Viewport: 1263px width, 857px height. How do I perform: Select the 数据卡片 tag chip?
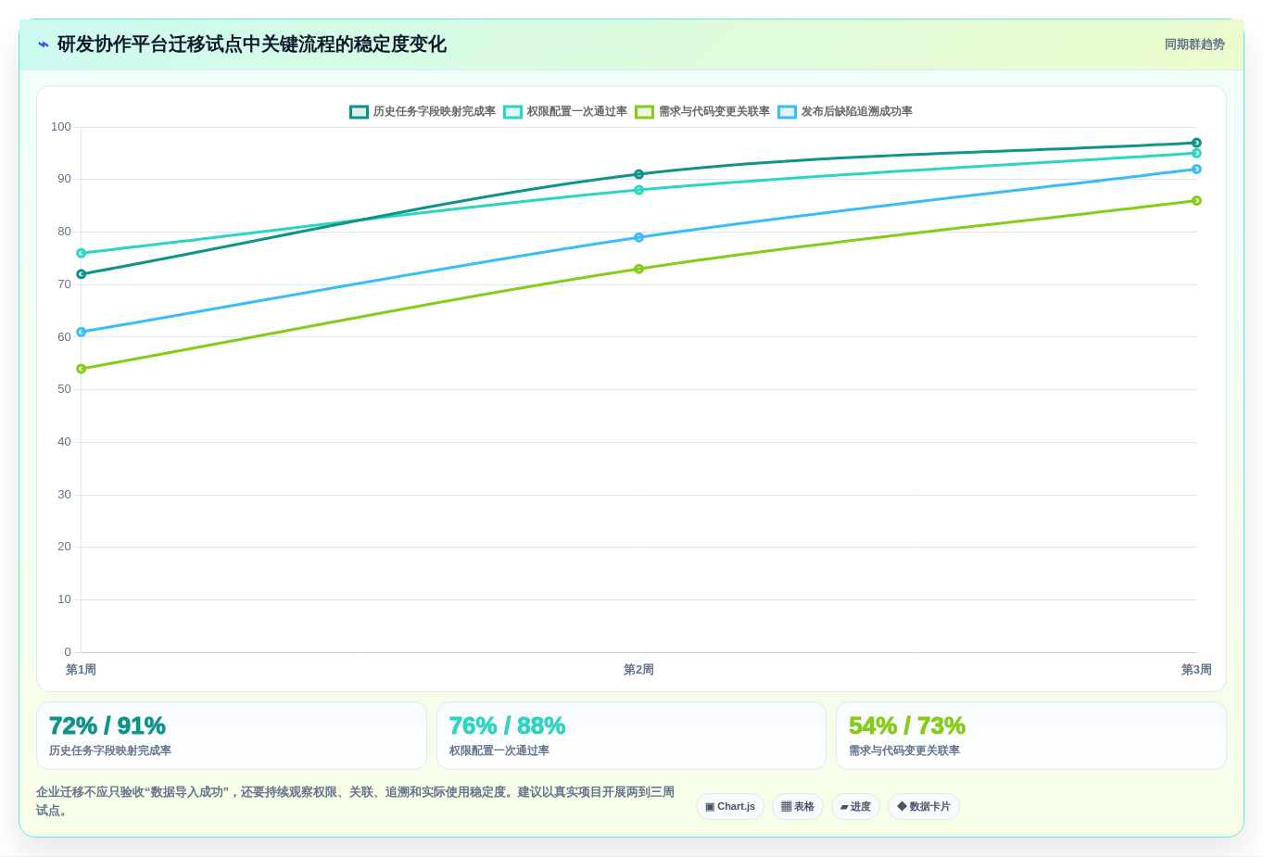point(924,807)
